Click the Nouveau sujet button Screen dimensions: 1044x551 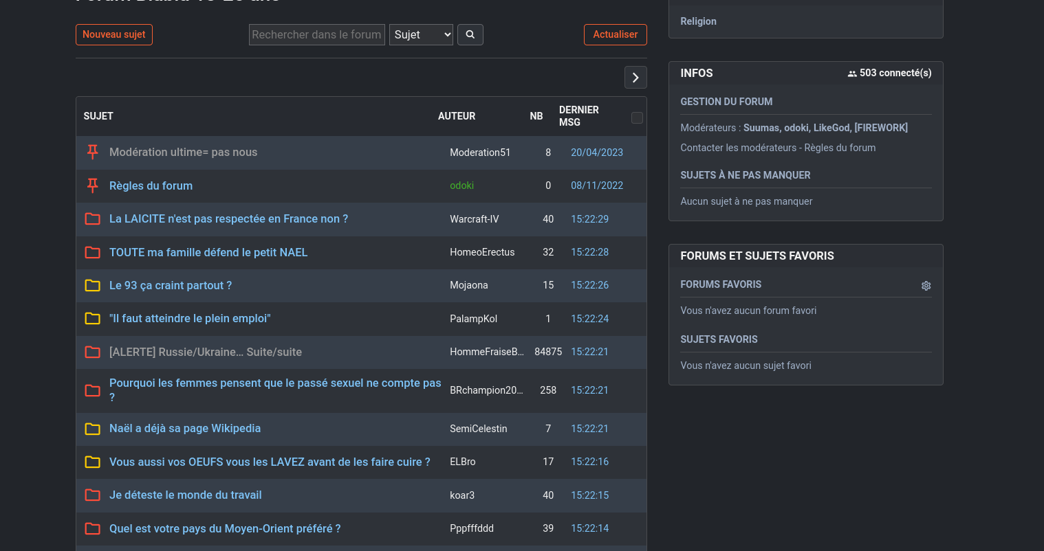tap(114, 34)
